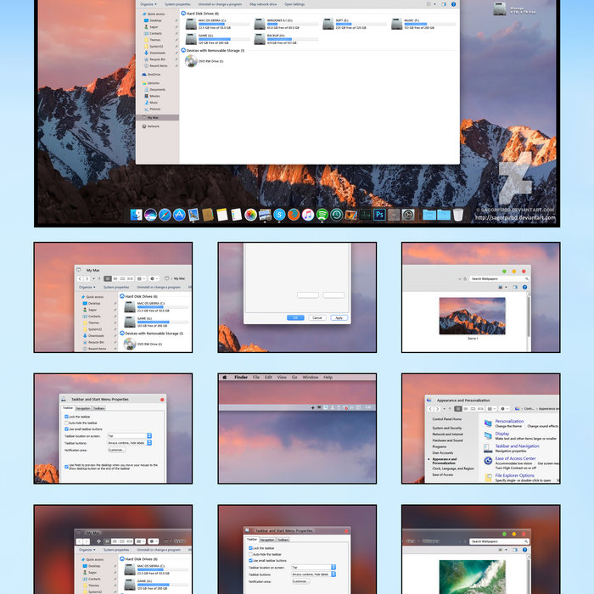Toggle the Use Peek preview checkbox

pyautogui.click(x=65, y=465)
